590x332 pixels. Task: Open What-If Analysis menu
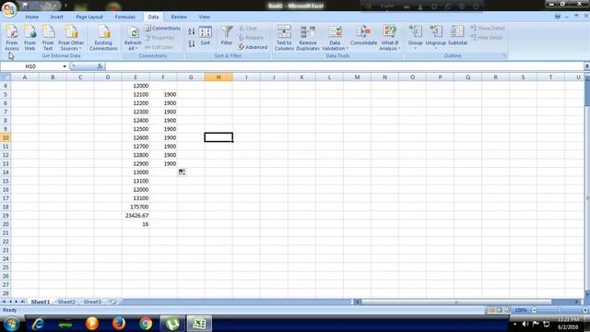click(389, 38)
